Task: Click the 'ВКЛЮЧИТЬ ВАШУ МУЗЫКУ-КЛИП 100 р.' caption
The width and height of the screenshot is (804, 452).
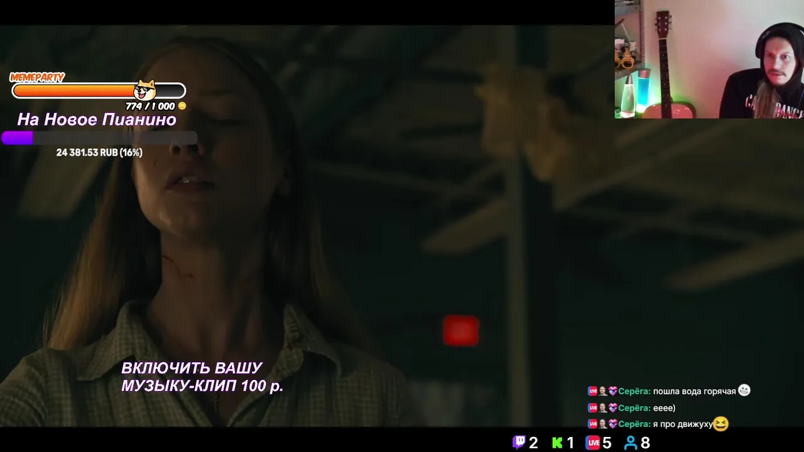Action: click(202, 377)
